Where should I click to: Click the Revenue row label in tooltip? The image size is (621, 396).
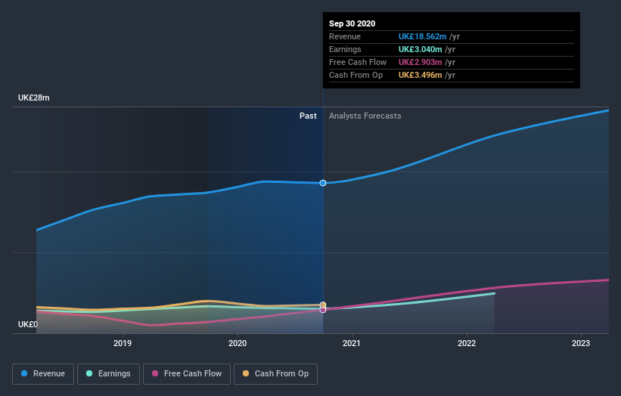[345, 36]
